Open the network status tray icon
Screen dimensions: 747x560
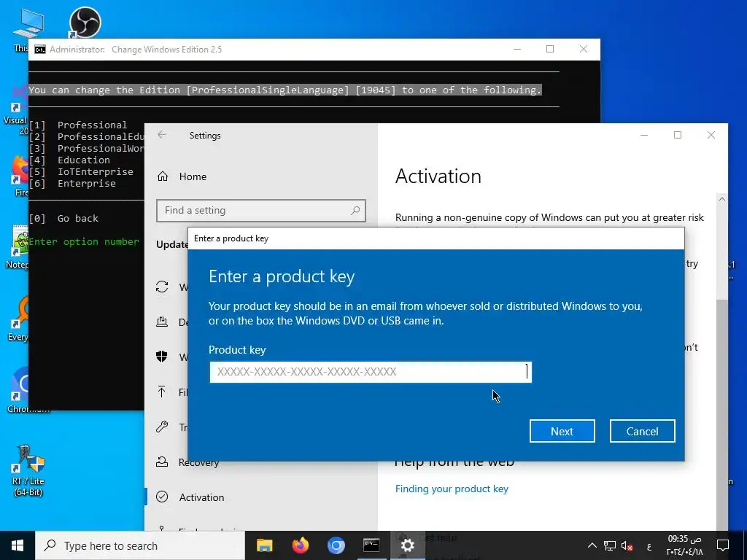tap(609, 545)
